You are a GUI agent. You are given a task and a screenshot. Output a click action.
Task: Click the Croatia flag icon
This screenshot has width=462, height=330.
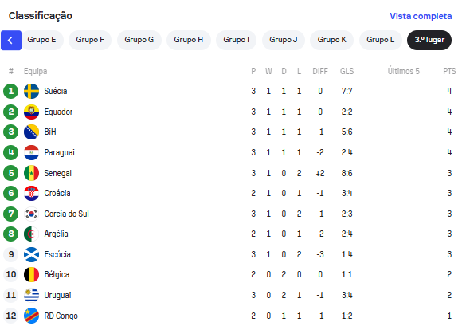[x=31, y=193]
